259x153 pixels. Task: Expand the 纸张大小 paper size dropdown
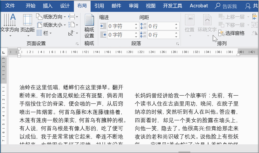click(51, 25)
